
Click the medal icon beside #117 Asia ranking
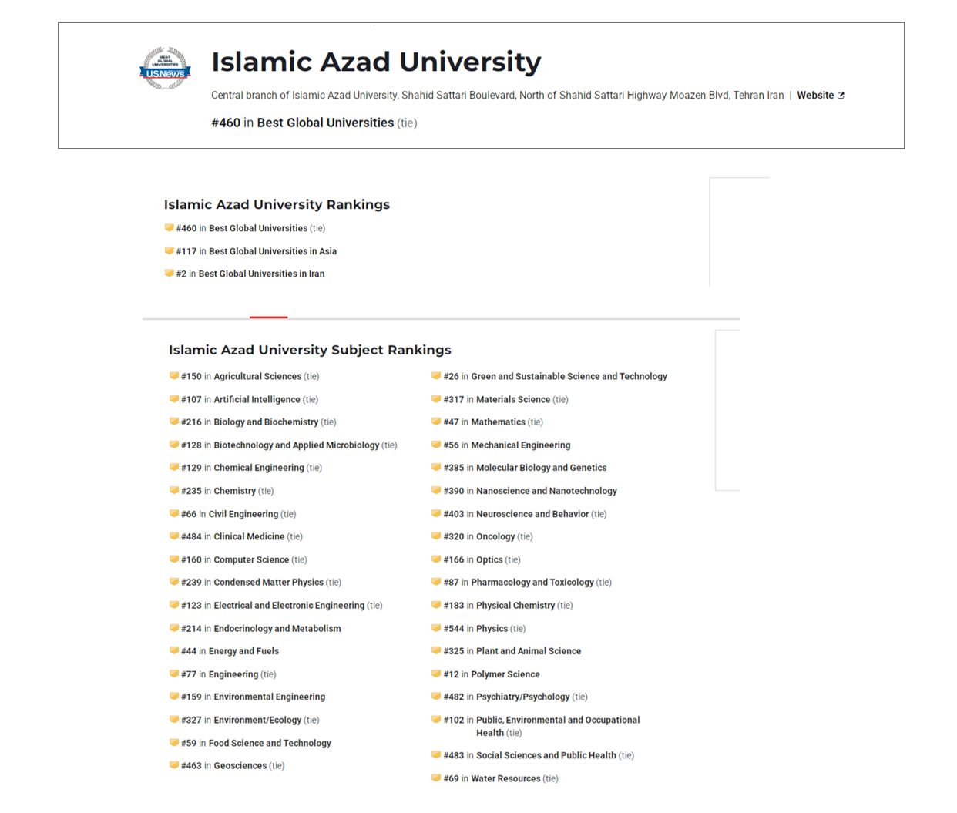169,250
